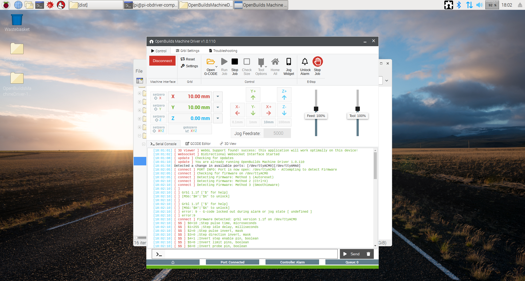The height and width of the screenshot is (281, 525).
Task: Click the Open G-CODE folder icon
Action: coord(210,62)
